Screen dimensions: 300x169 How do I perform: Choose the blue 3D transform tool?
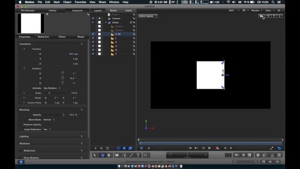103,155
